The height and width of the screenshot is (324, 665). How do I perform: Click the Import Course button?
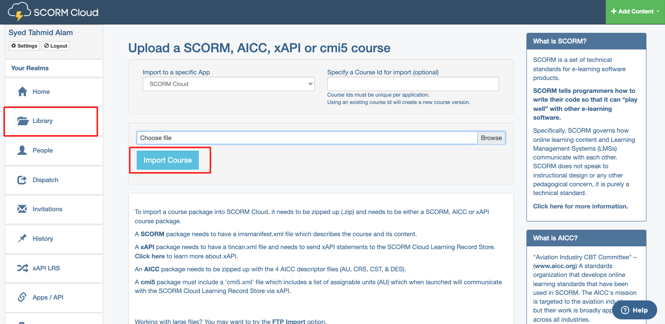(x=168, y=160)
